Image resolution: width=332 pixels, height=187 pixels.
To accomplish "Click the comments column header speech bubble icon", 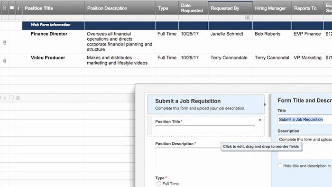I will [12, 8].
